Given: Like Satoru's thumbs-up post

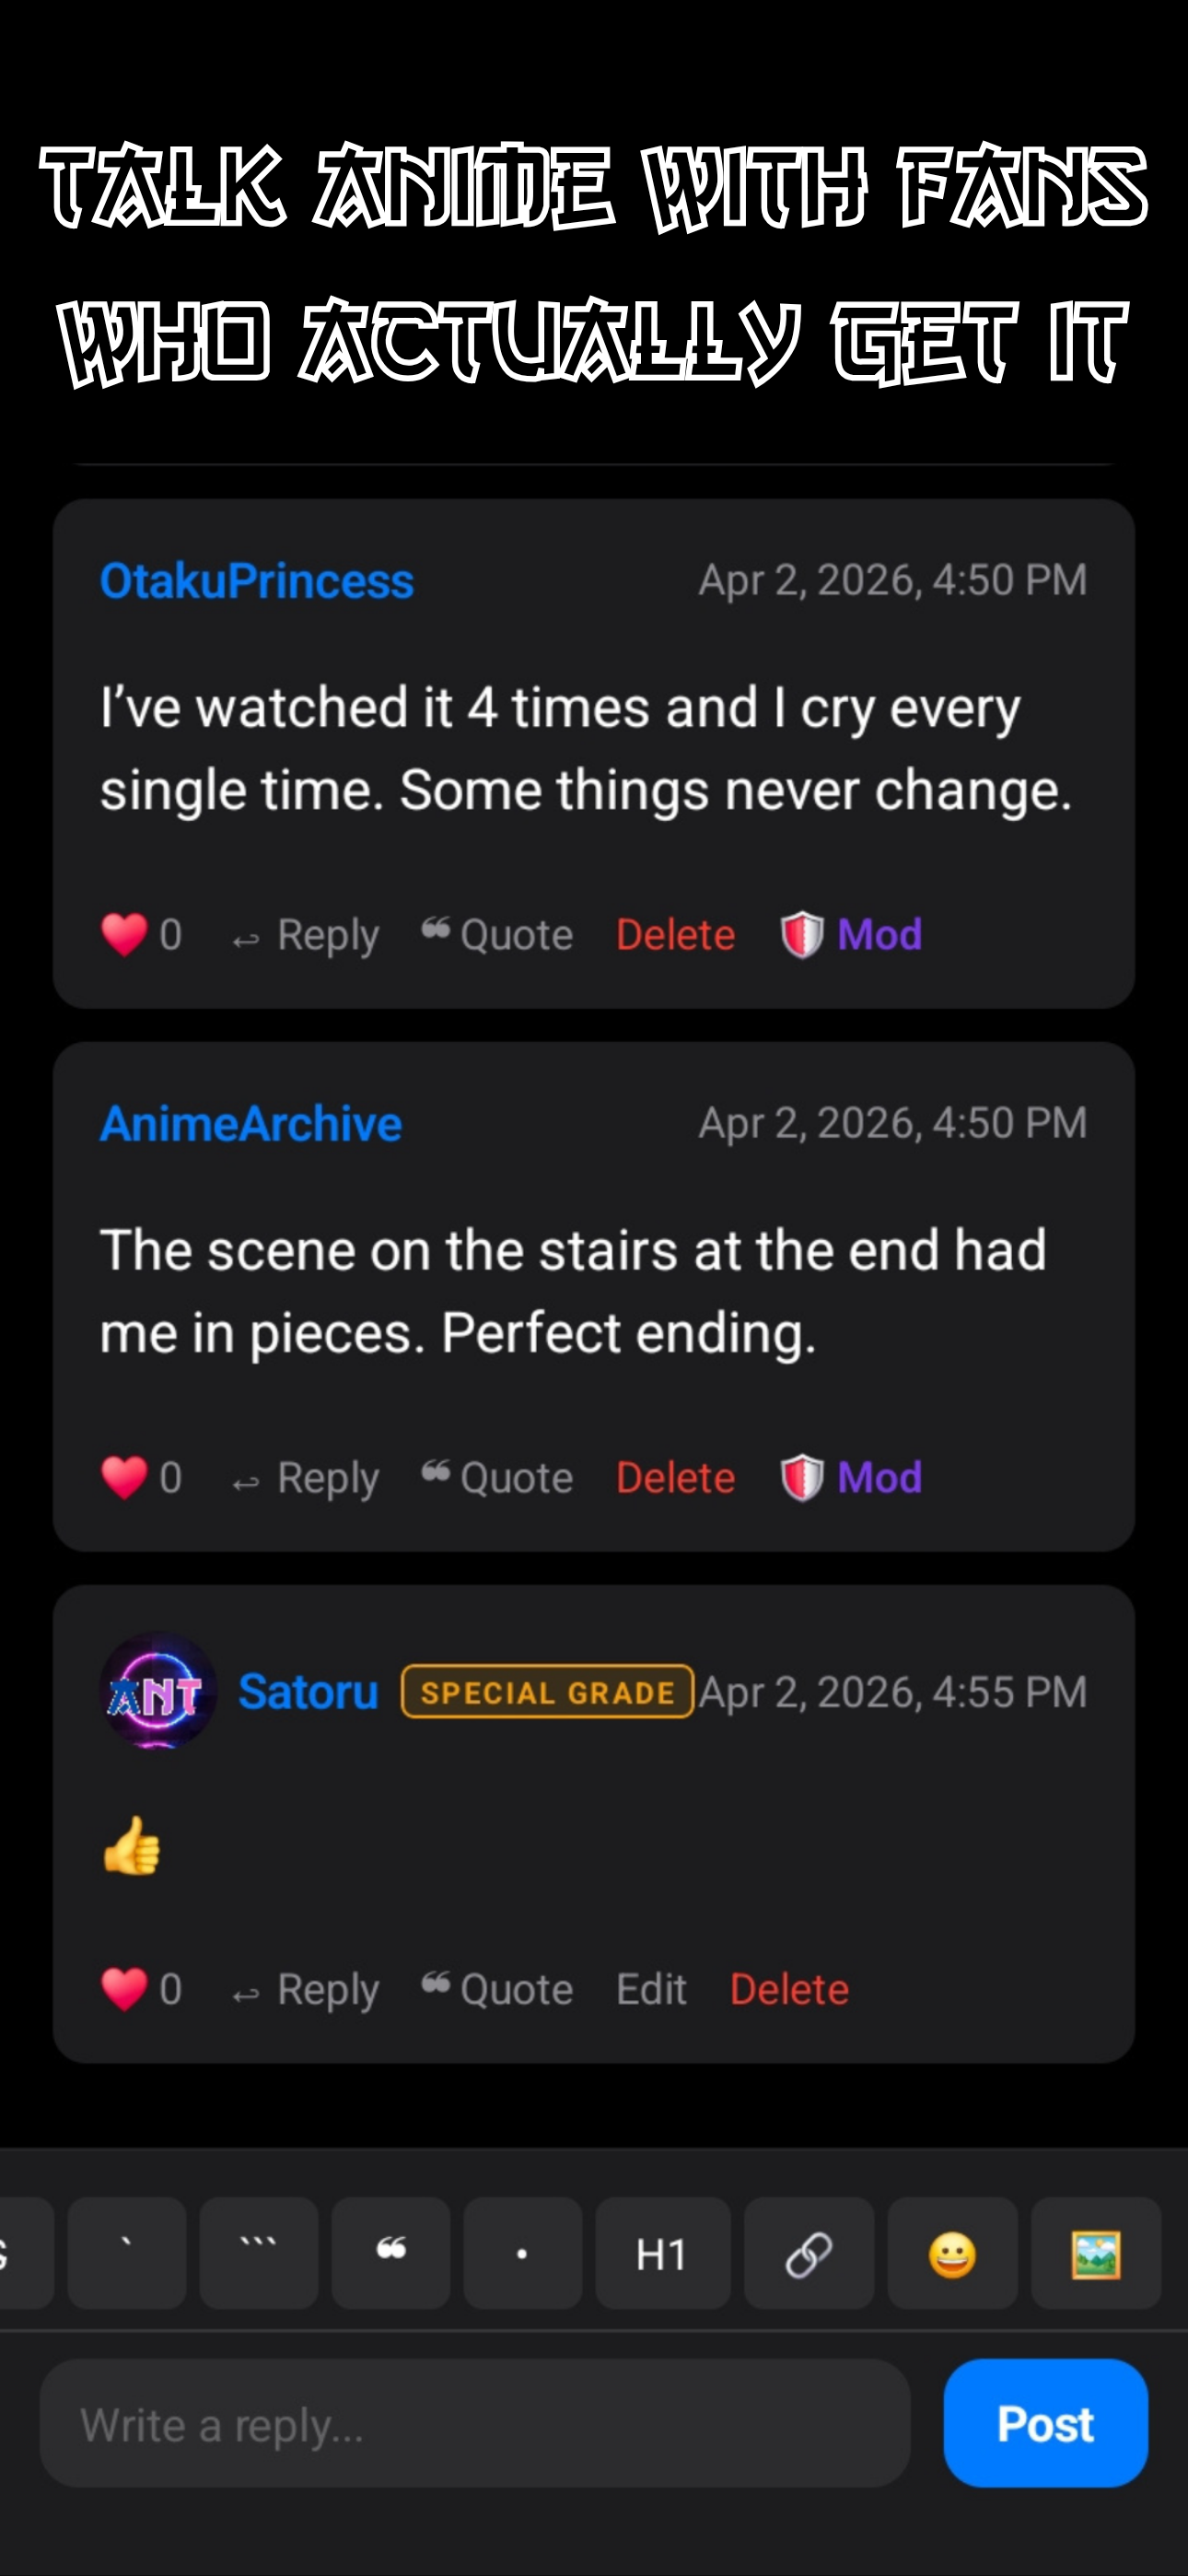Looking at the screenshot, I should pos(124,1989).
